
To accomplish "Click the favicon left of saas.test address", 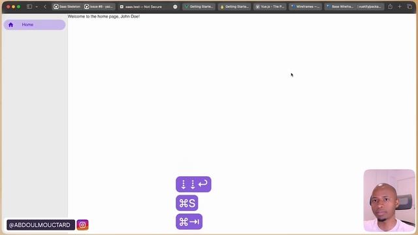I will click(121, 7).
